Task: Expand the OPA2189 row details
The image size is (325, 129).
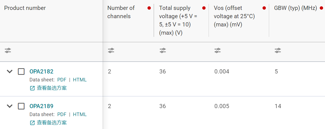Action: point(10,106)
